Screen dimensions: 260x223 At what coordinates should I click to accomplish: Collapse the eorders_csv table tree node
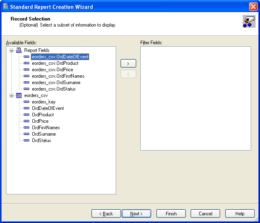pos(12,95)
